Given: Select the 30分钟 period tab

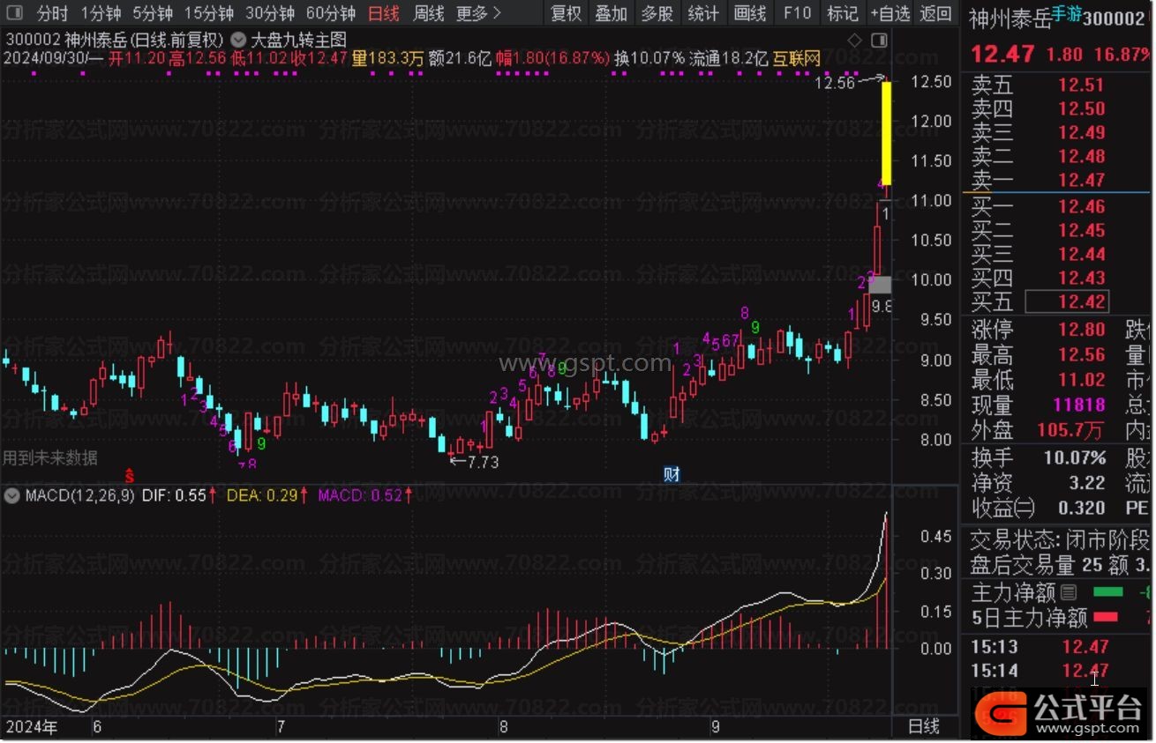Looking at the screenshot, I should pos(270,13).
